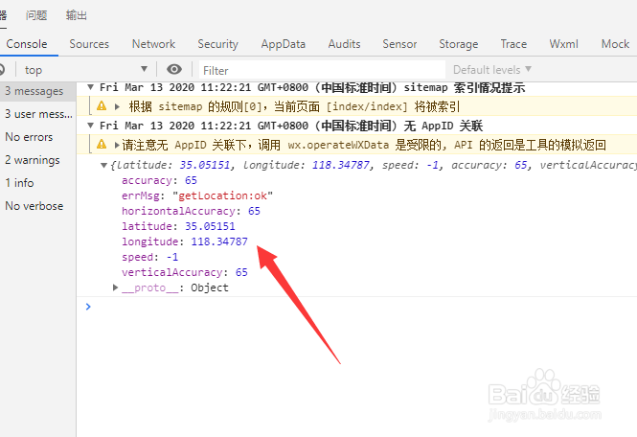637x437 pixels.
Task: Click the AppID warning triangle icon
Action: [102, 145]
